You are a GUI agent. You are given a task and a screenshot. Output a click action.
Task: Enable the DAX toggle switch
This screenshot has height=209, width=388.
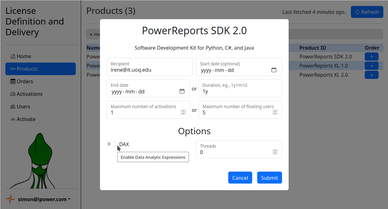point(112,144)
